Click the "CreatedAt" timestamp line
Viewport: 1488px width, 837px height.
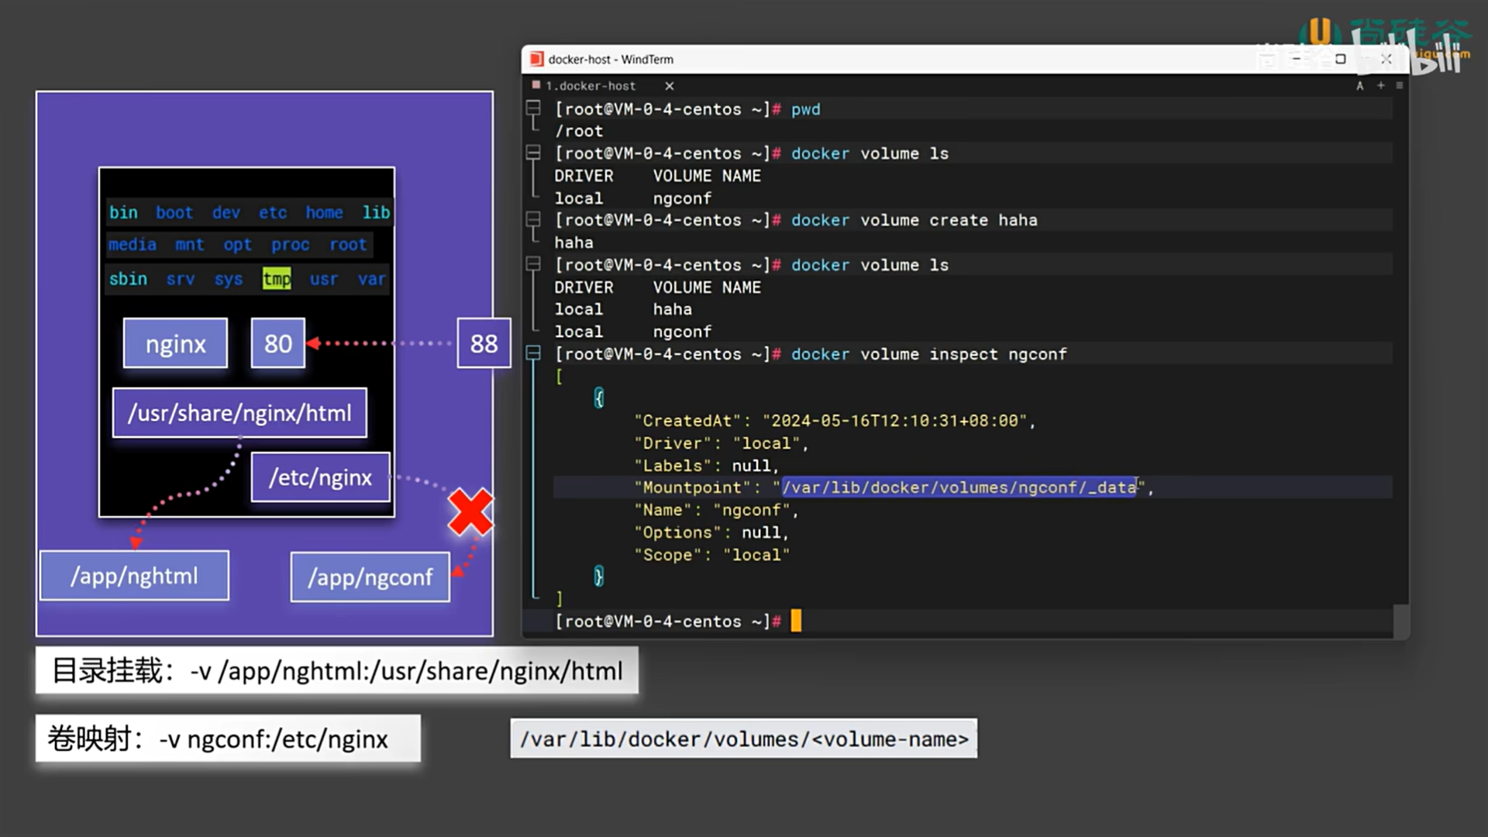pos(835,421)
